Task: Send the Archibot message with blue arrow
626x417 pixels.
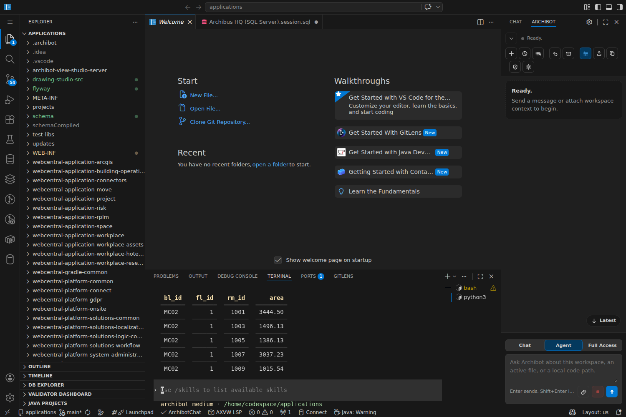Action: coord(611,392)
